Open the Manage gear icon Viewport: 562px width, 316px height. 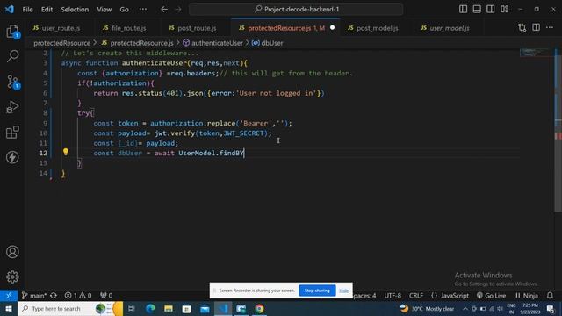point(12,276)
